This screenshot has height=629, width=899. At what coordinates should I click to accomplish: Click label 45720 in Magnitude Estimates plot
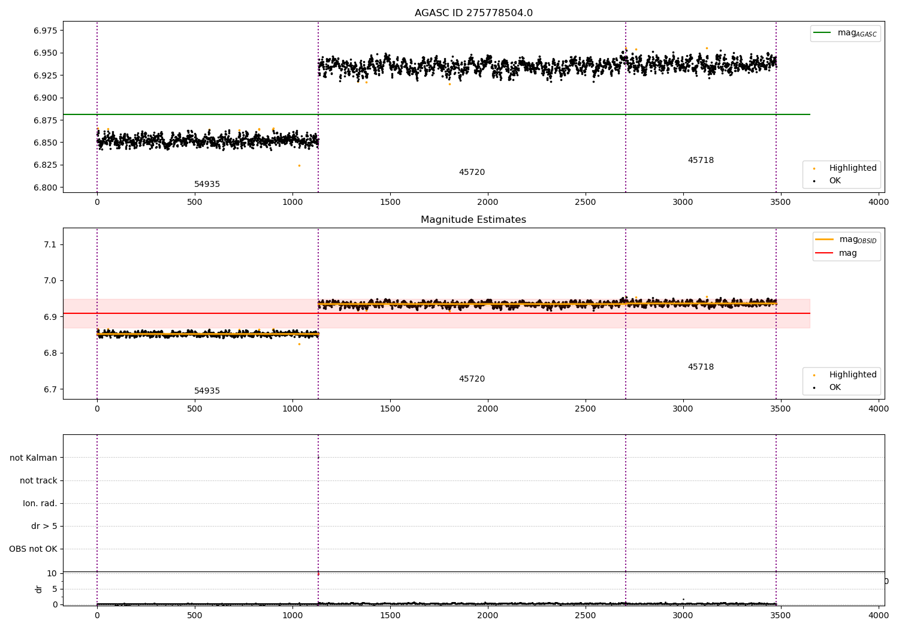pos(472,379)
